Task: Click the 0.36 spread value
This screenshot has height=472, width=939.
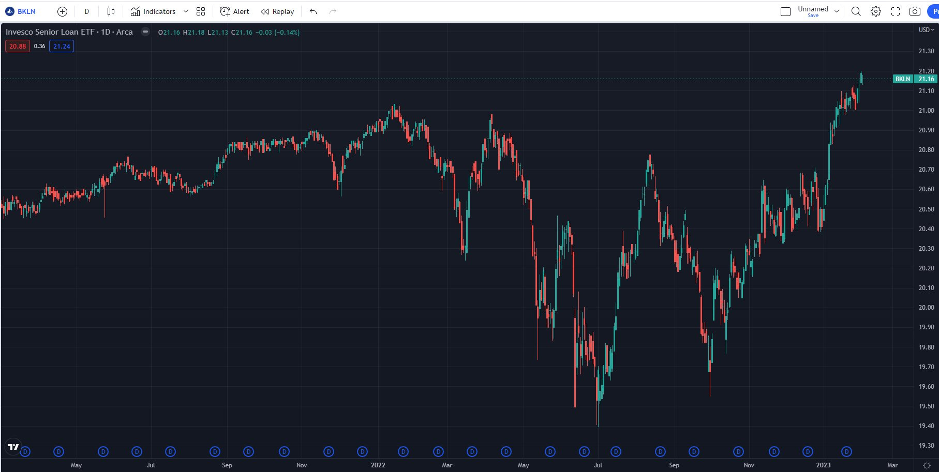Action: pyautogui.click(x=39, y=46)
